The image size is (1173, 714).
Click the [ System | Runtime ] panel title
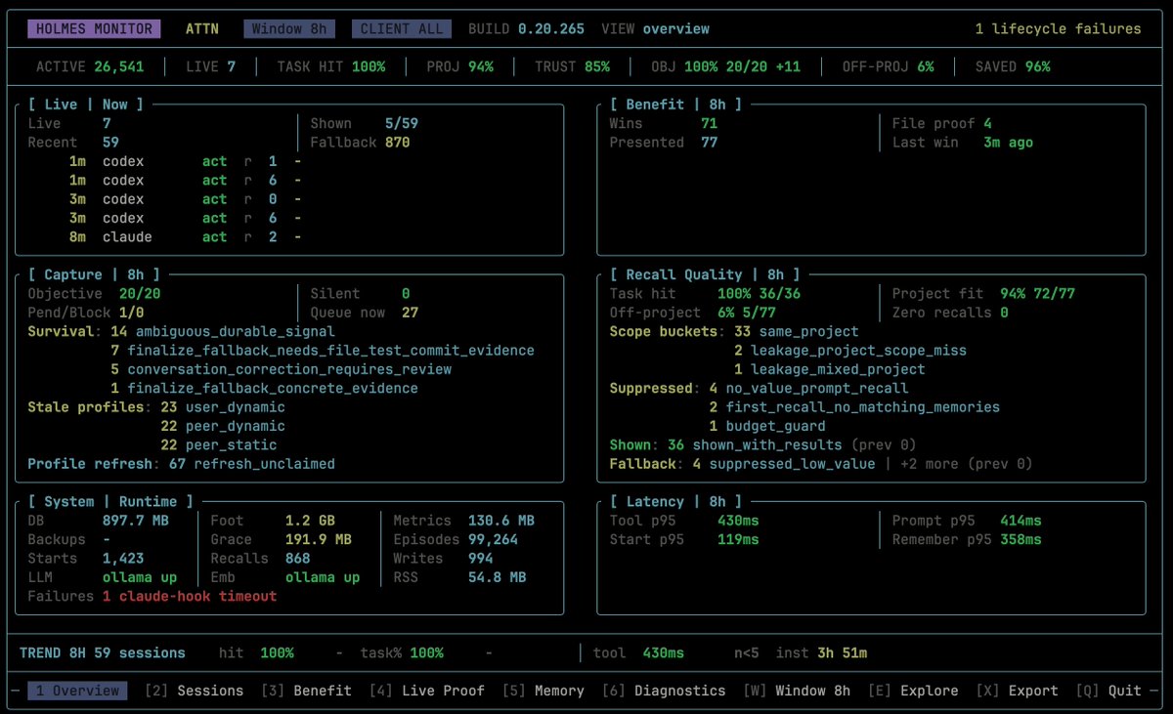[x=110, y=502]
